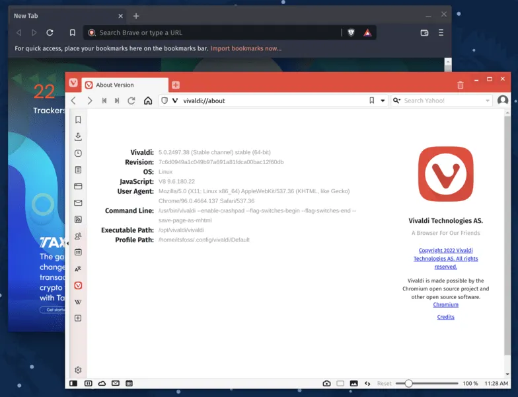The height and width of the screenshot is (397, 518).
Task: Click the Vivaldi home page button
Action: pyautogui.click(x=148, y=101)
